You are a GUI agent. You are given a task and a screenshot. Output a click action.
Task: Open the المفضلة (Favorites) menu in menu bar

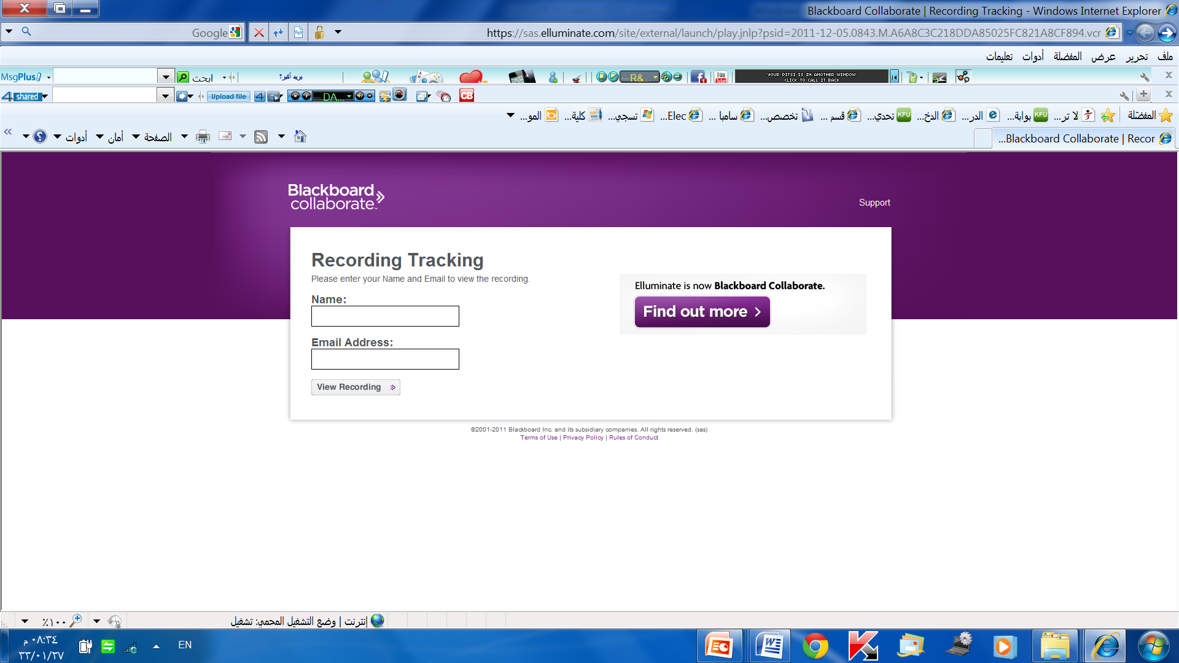click(1067, 56)
